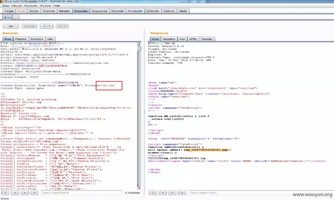Switch to the Repeater tool tab
This screenshot has width=334, height=200.
point(81,11)
